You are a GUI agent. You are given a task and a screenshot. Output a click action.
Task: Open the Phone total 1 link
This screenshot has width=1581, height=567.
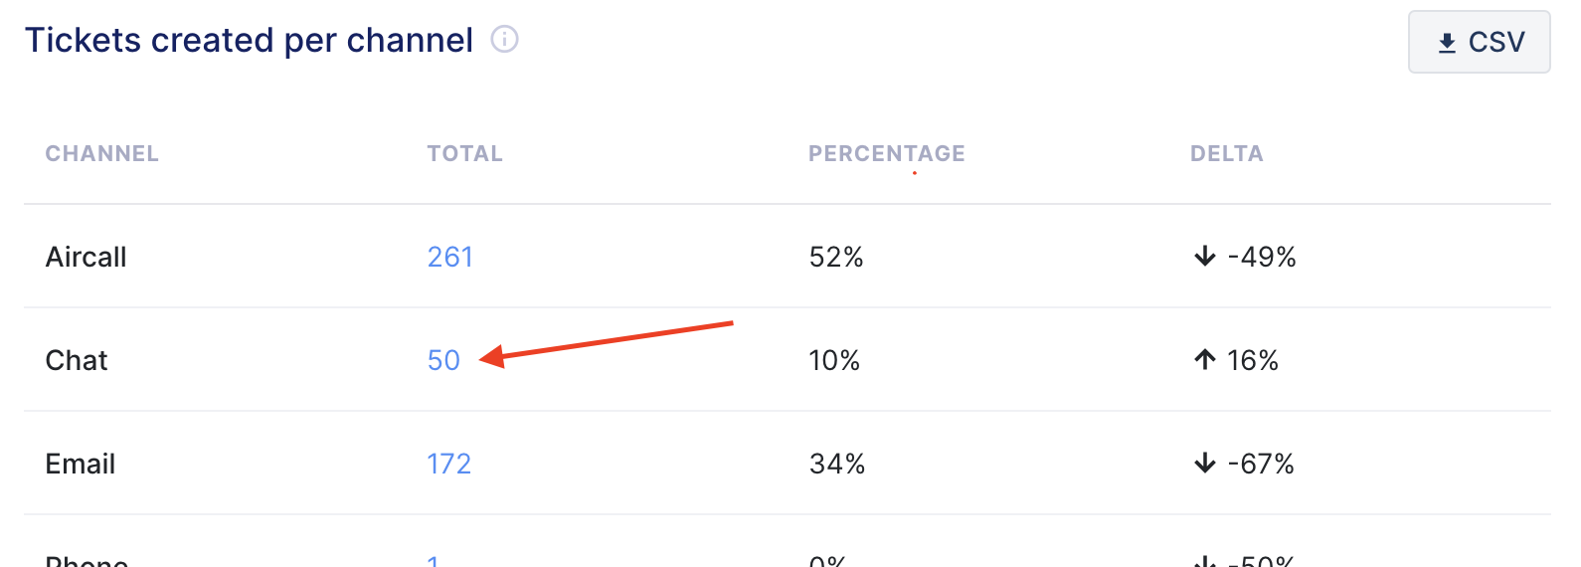434,561
